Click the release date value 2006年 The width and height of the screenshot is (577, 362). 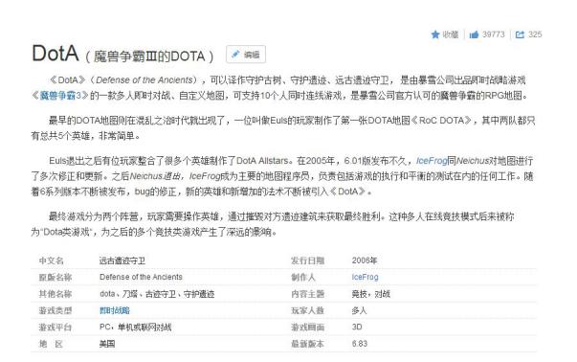tap(365, 260)
